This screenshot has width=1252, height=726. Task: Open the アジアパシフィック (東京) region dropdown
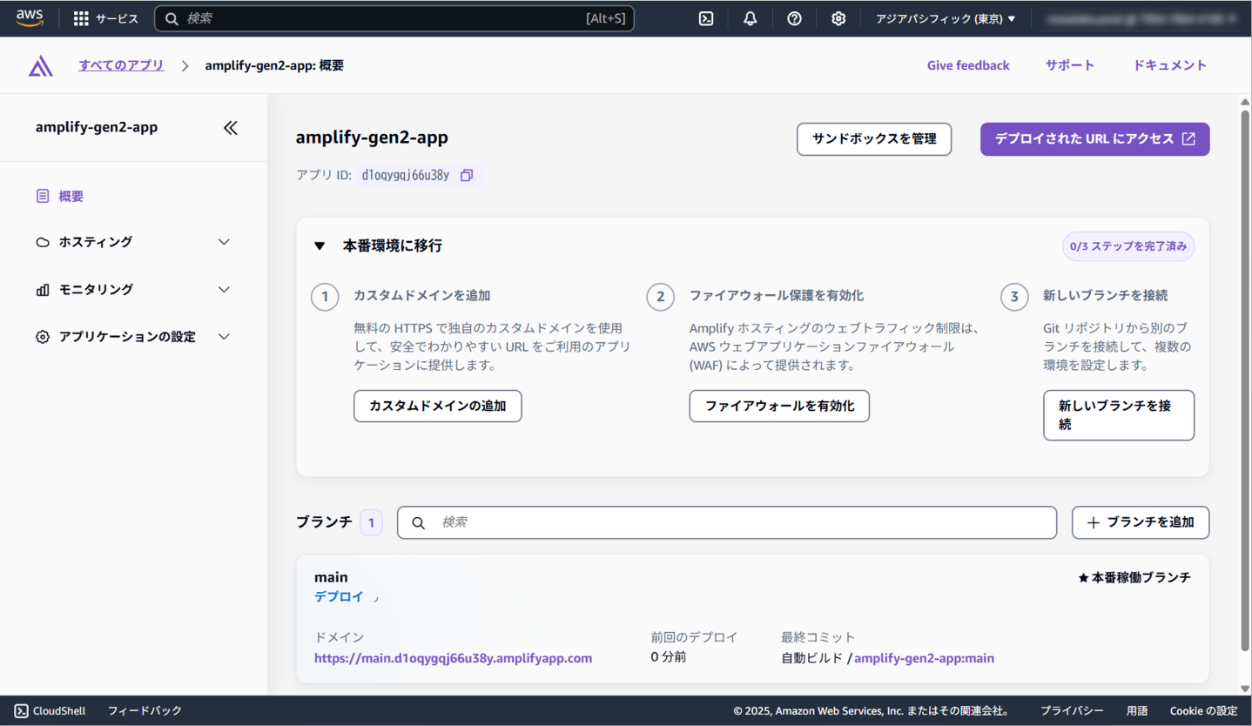946,18
